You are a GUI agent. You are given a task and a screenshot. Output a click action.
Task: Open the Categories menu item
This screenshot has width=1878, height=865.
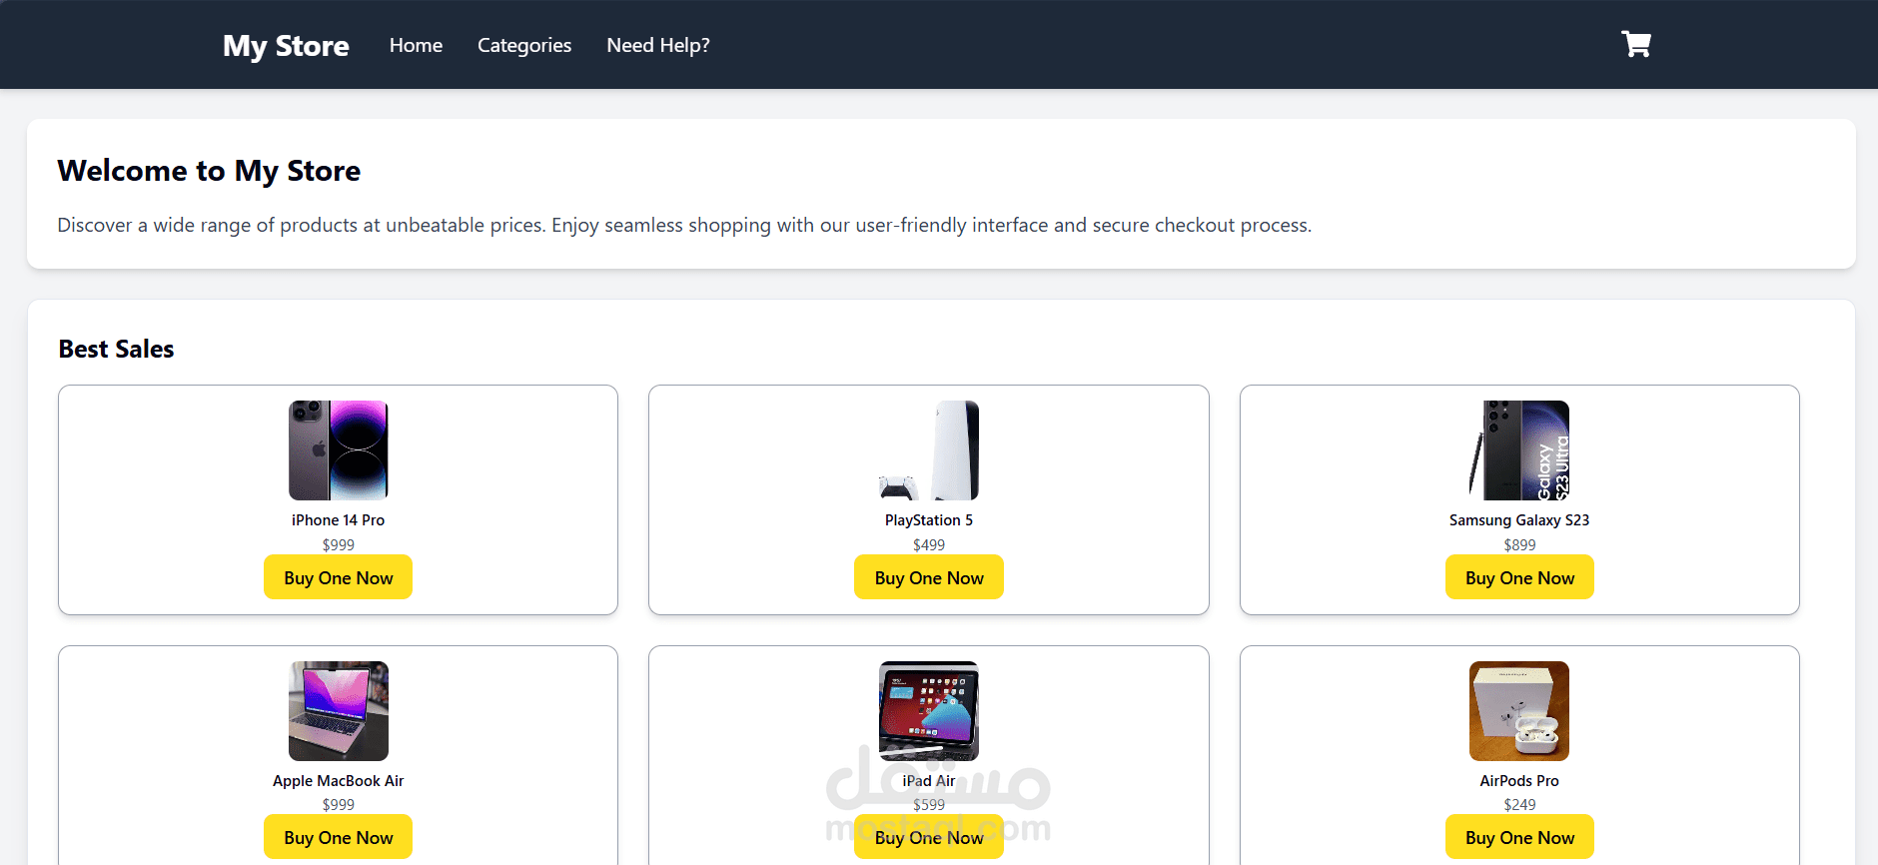(x=524, y=45)
